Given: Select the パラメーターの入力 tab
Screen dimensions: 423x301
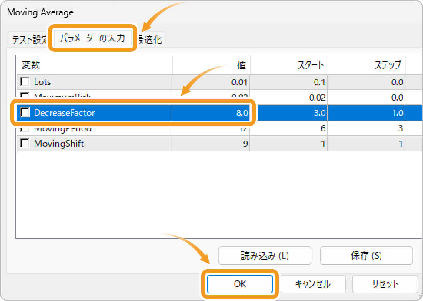Looking at the screenshot, I should 93,38.
